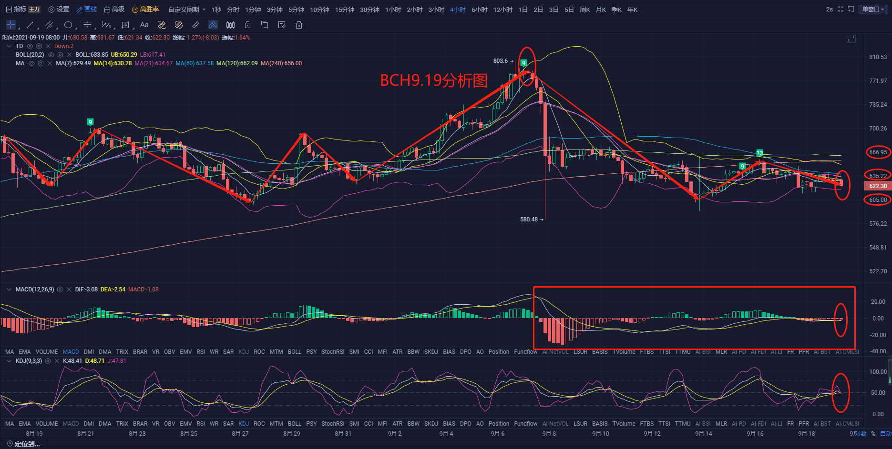Switch to the 1日 timeframe
This screenshot has height=449, width=892.
(523, 10)
